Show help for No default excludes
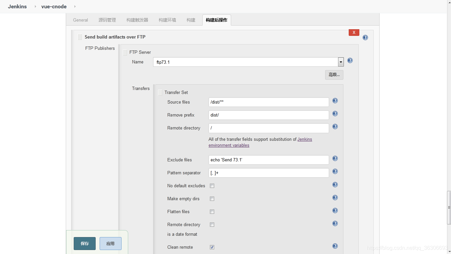The image size is (451, 254). (x=335, y=185)
